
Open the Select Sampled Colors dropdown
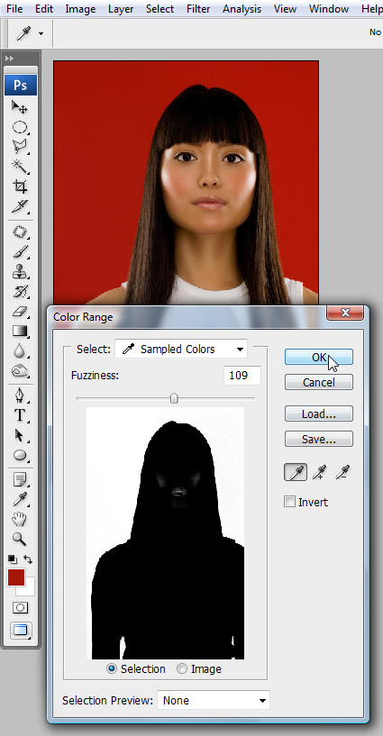click(x=181, y=350)
